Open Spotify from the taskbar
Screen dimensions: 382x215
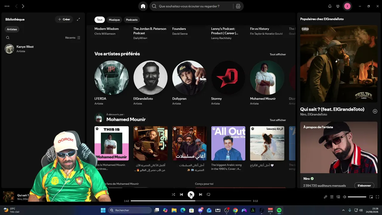coord(279,210)
